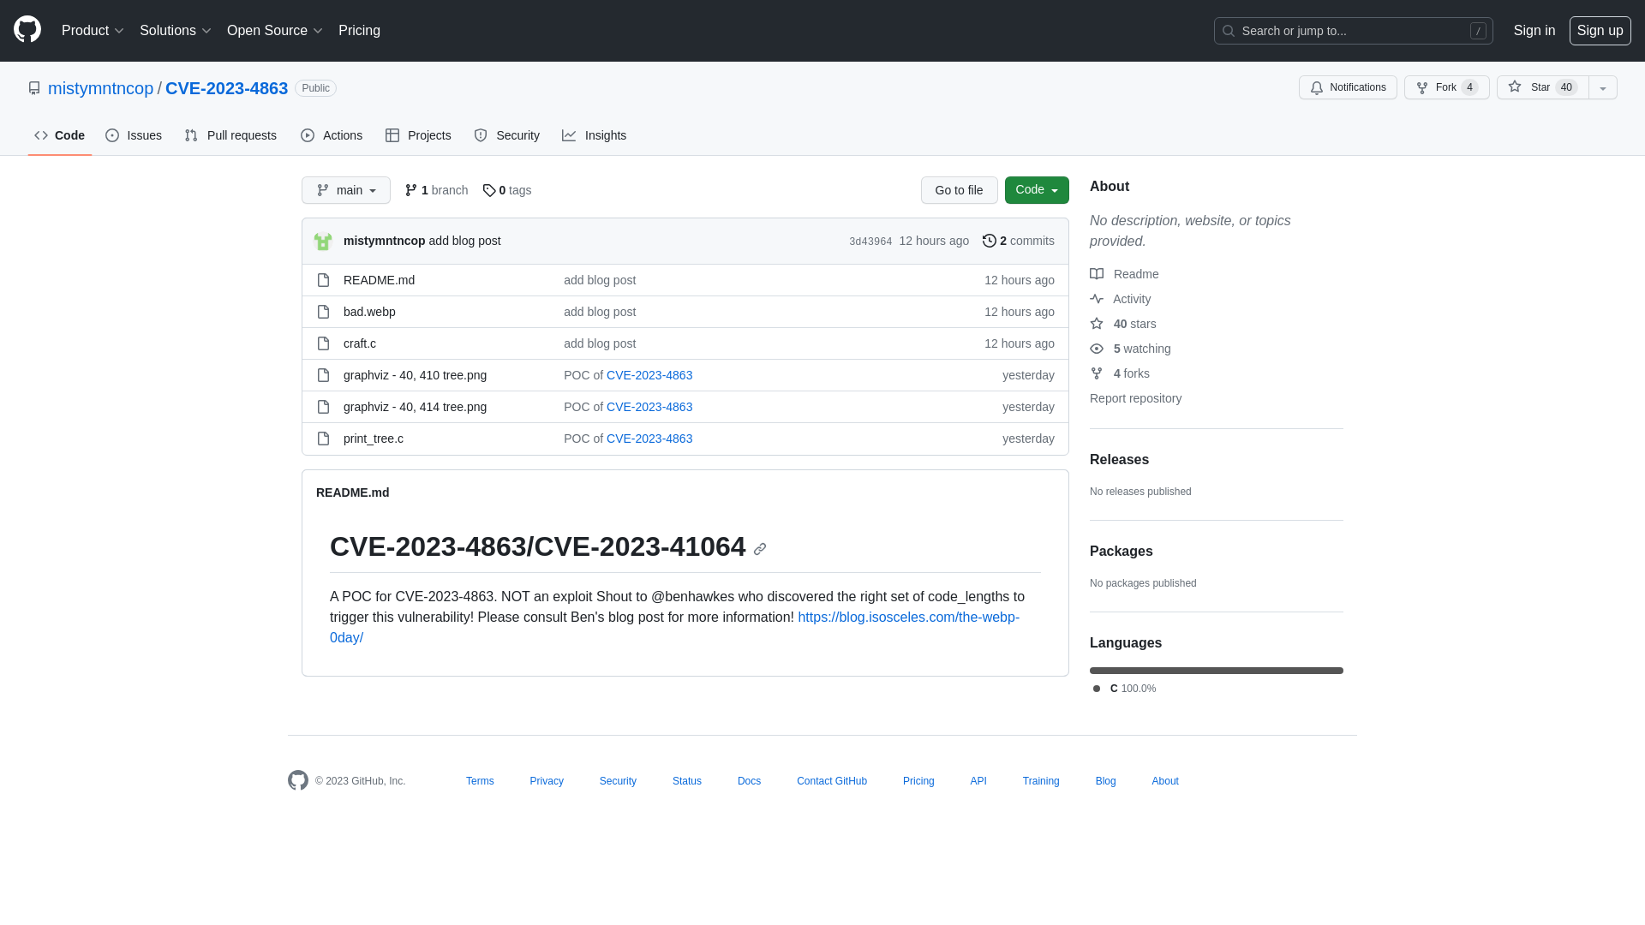Expand the Open Source menu
The image size is (1645, 925).
(275, 31)
